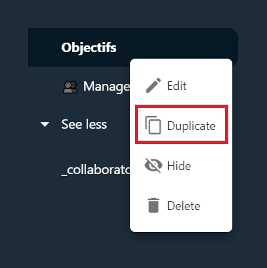
Task: Click the Delete text label
Action: tap(184, 206)
